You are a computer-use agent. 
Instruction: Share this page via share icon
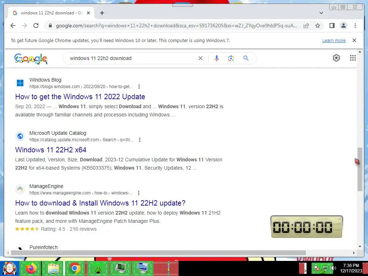pos(306,26)
